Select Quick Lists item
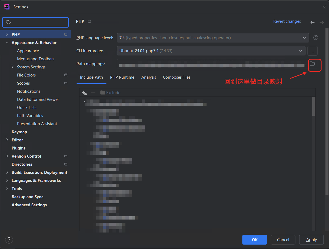Viewport: 329px width, 249px height. [x=26, y=107]
